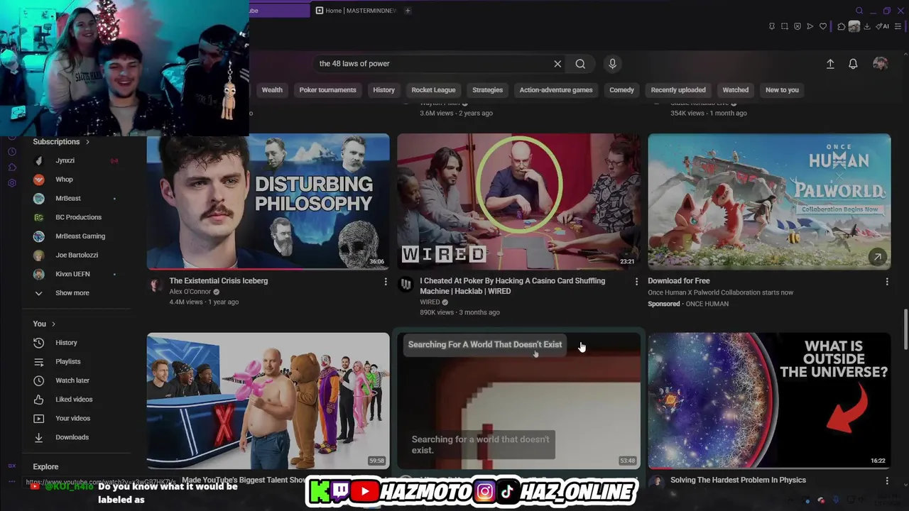The height and width of the screenshot is (511, 909).
Task: Open the Once Human Palworld ad thumbnail
Action: point(769,202)
